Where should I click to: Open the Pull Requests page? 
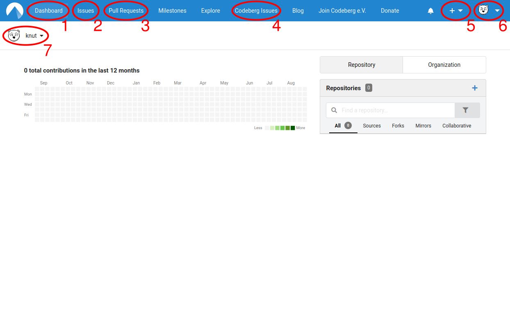click(x=126, y=11)
